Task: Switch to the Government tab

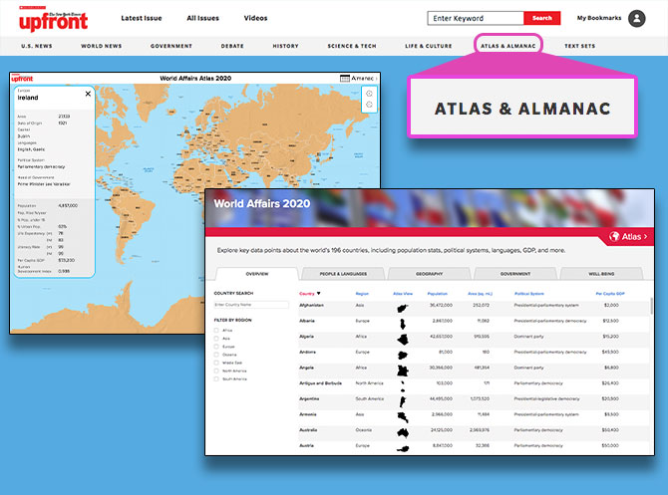Action: click(x=515, y=274)
